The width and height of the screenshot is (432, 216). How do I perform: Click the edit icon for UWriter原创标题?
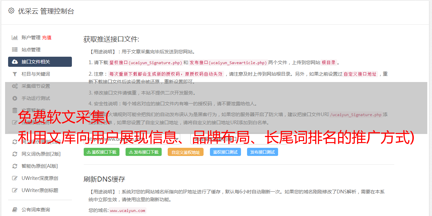tap(15, 190)
